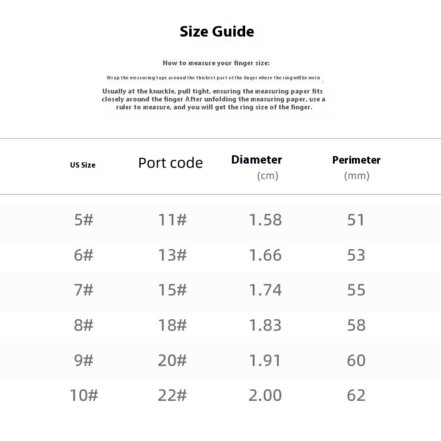Image resolution: width=441 pixels, height=441 pixels.
Task: Click the 'How to measure your finger size' heading
Action: pos(216,63)
